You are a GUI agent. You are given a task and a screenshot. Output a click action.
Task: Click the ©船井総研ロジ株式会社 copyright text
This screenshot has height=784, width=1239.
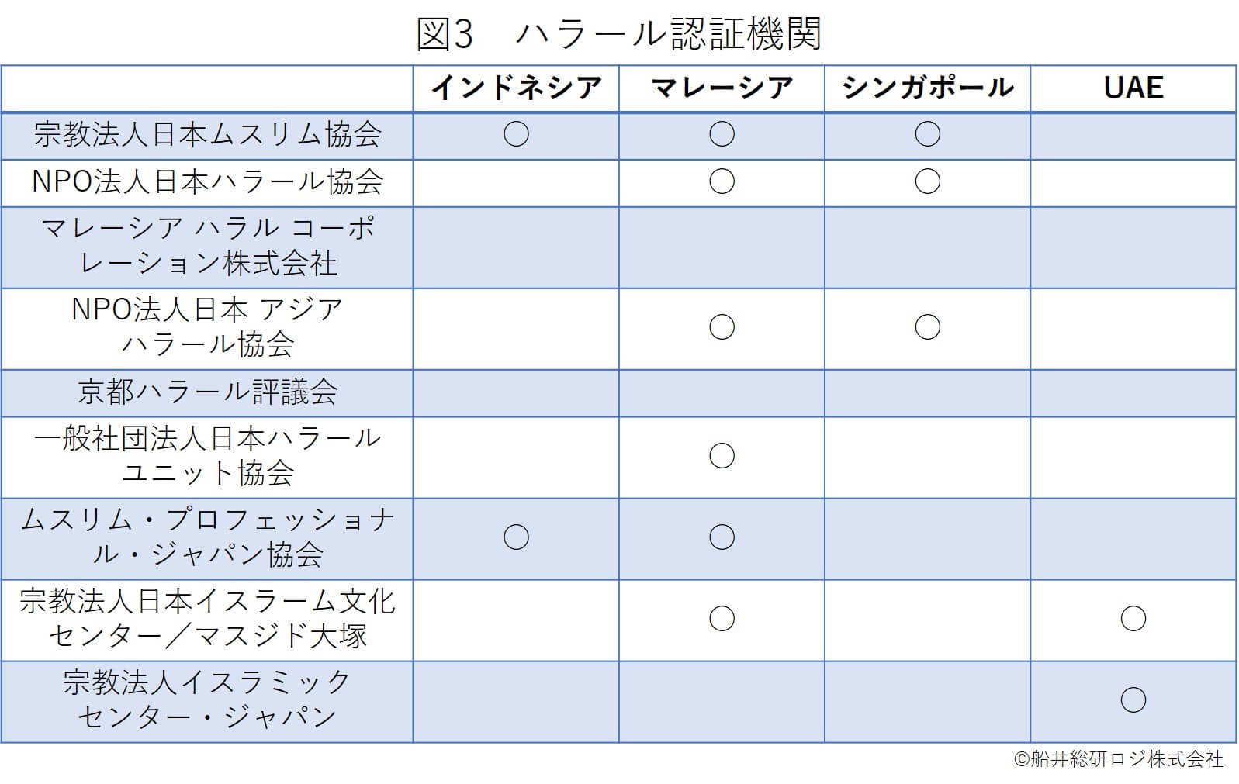[1118, 759]
